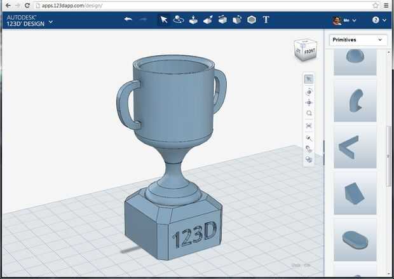Activate the Zoom magnifier tool

[309, 113]
